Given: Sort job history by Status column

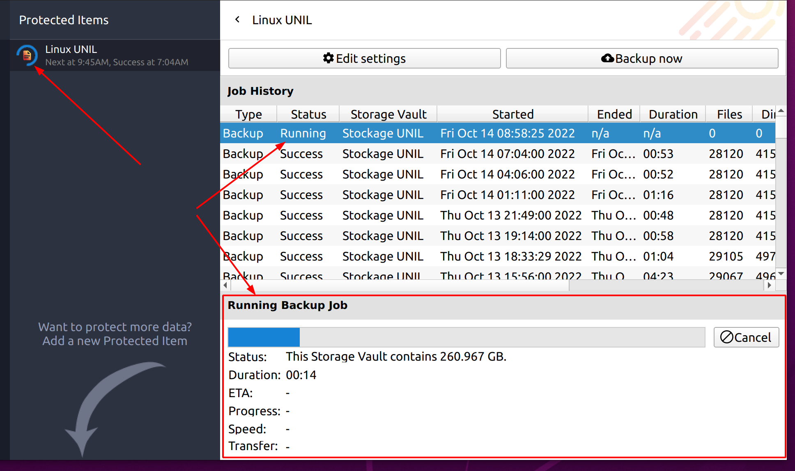Looking at the screenshot, I should pyautogui.click(x=308, y=114).
